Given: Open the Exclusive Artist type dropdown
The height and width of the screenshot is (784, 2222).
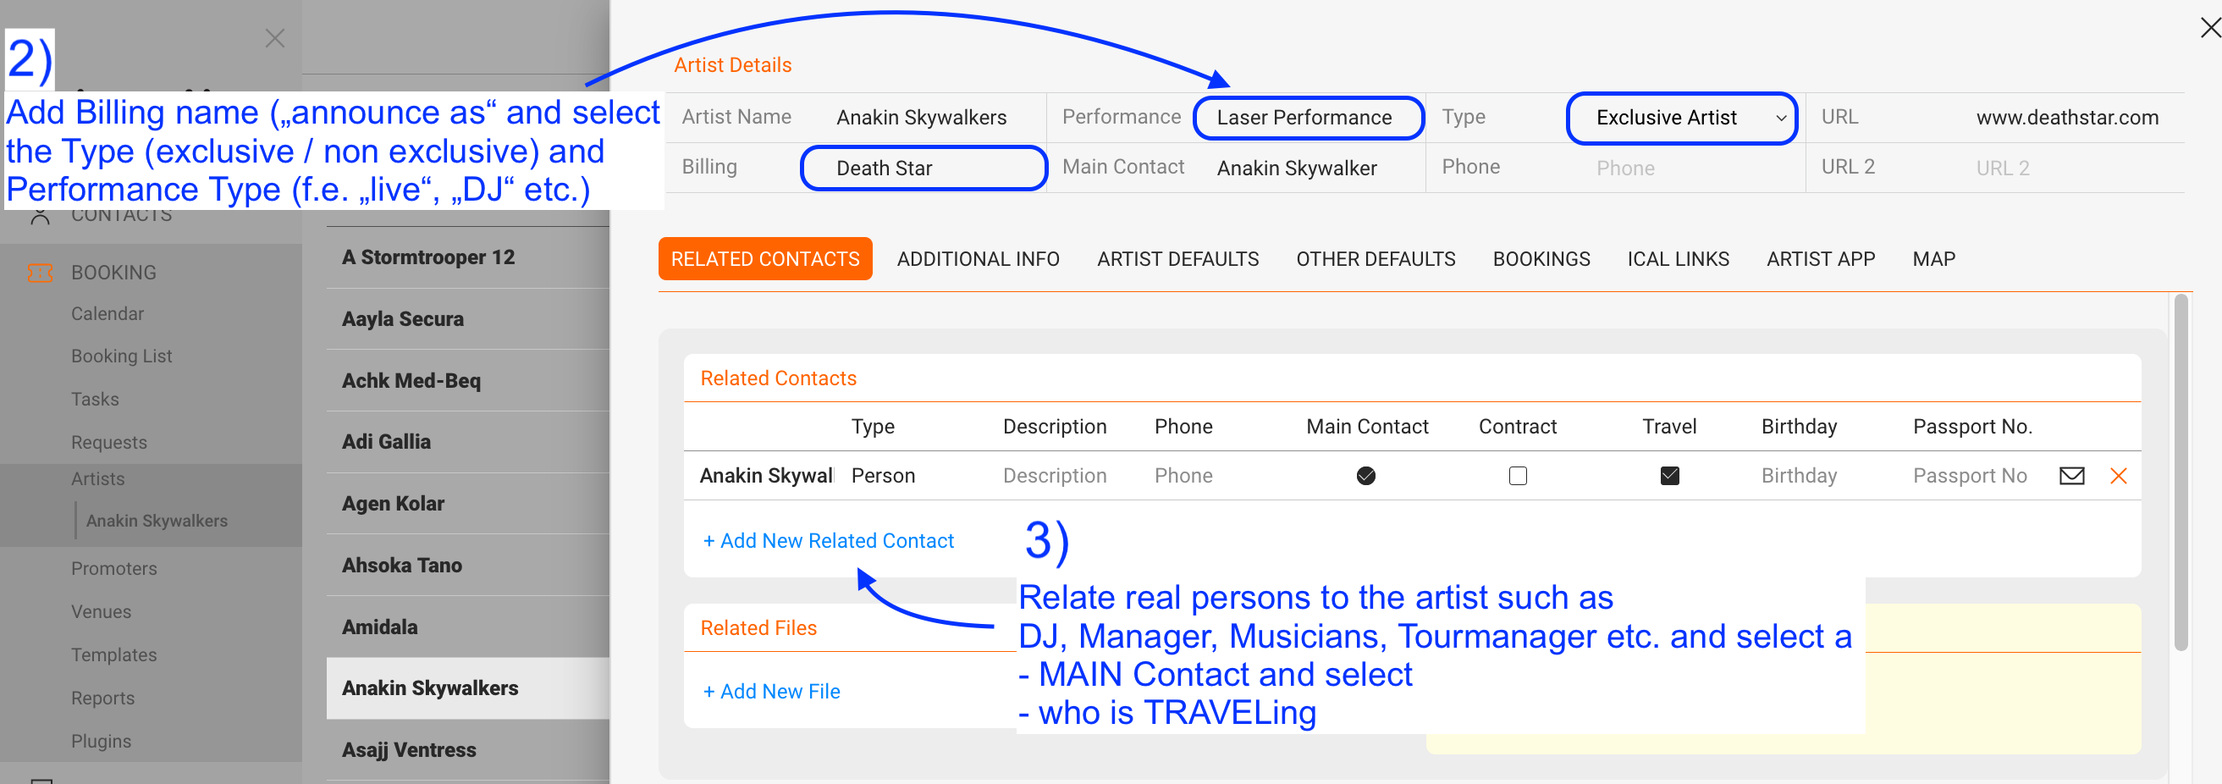Looking at the screenshot, I should [x=1681, y=119].
